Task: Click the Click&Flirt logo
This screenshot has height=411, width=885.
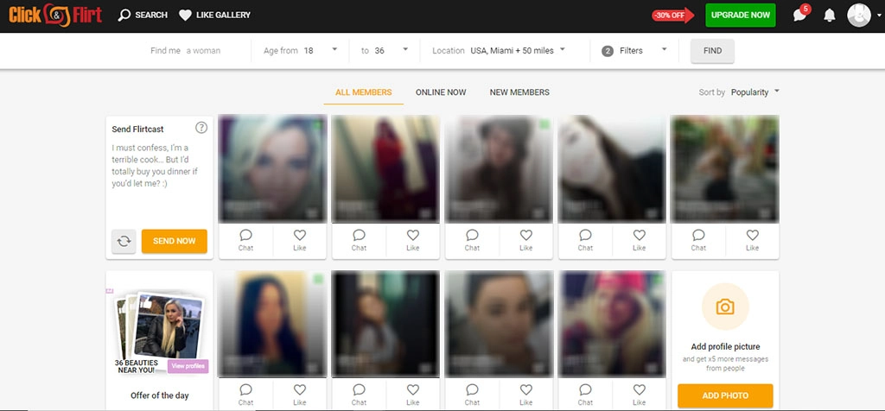Action: point(55,16)
